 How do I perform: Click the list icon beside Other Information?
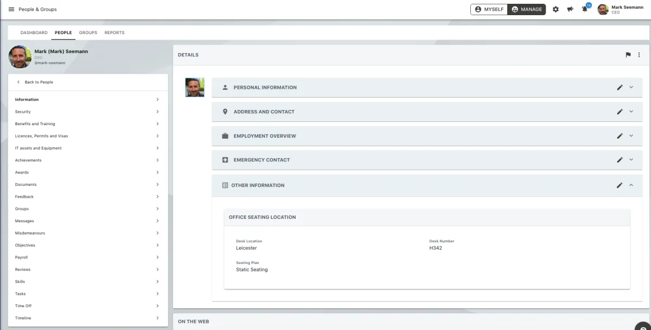coord(225,185)
